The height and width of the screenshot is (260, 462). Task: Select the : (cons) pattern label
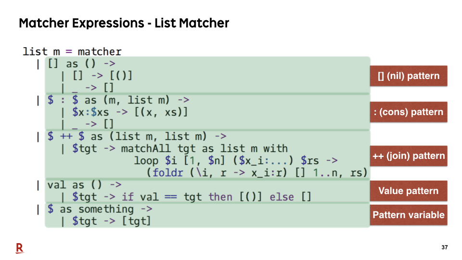(x=409, y=112)
